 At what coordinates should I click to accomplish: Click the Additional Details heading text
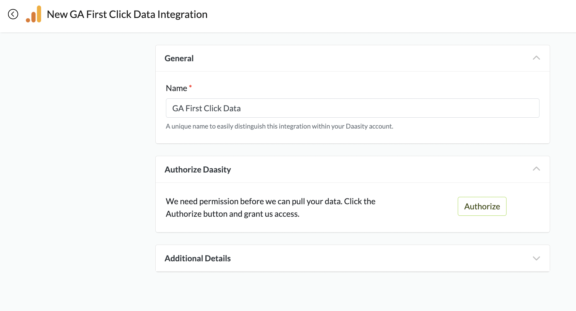[198, 258]
